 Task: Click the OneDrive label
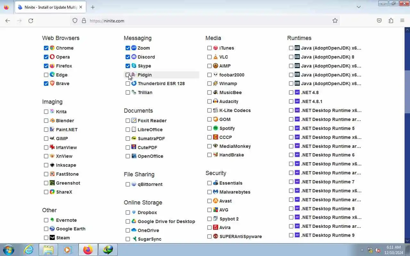coord(148,230)
